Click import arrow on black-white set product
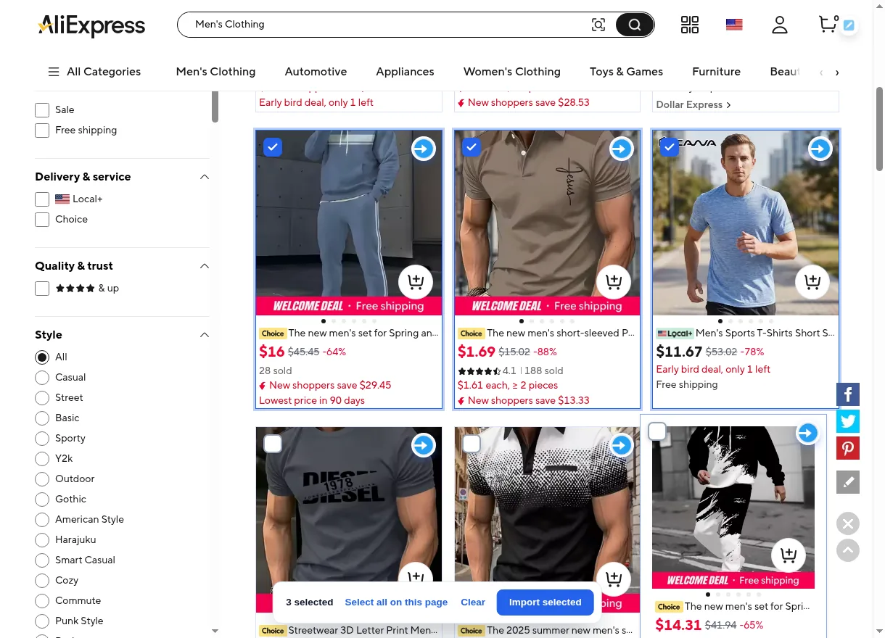Image resolution: width=885 pixels, height=638 pixels. 807,433
